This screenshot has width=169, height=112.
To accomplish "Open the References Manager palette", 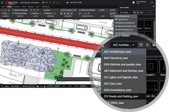I will point(20,10).
